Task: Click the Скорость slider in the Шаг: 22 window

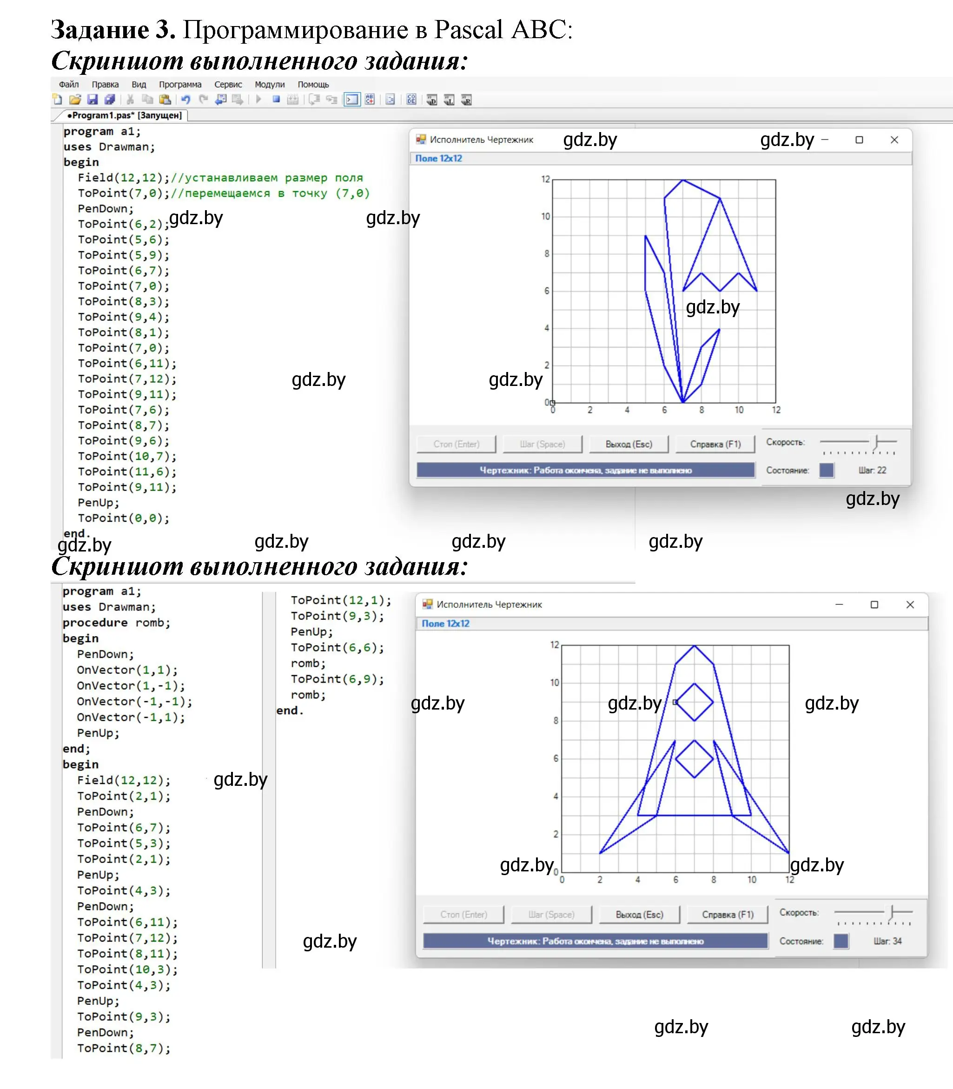Action: [x=858, y=444]
